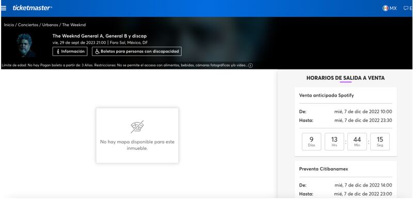
Task: Click 'No hay mapa disponible' message
Action: point(137,145)
